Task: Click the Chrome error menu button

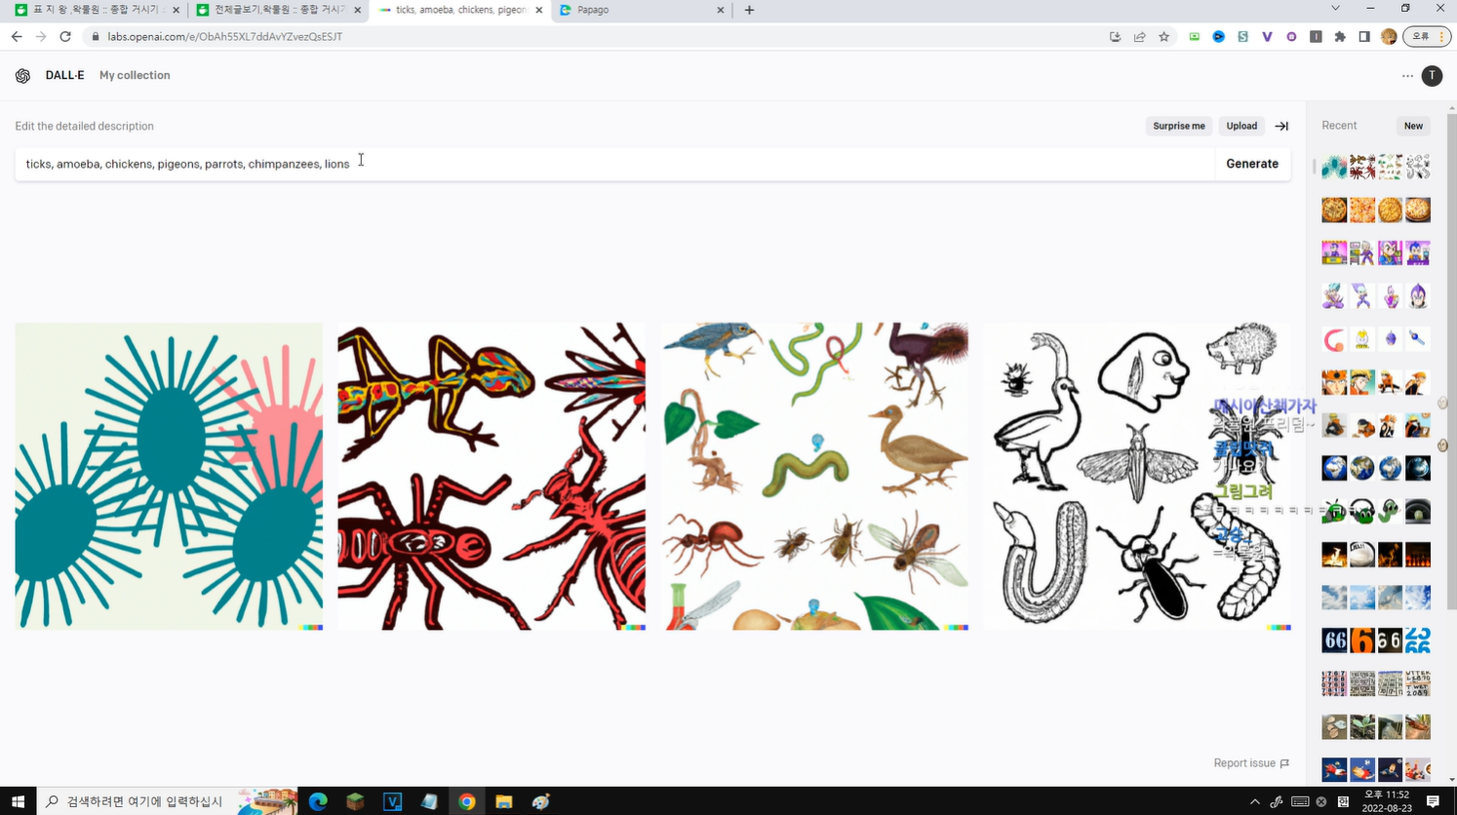Action: point(1426,37)
